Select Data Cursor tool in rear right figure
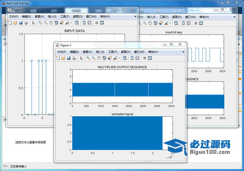Screen dimensions: 244x171 pos(161,23)
